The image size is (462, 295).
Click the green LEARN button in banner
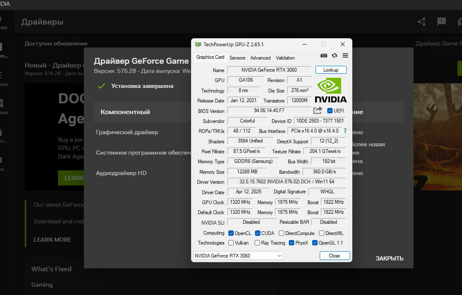(x=71, y=178)
